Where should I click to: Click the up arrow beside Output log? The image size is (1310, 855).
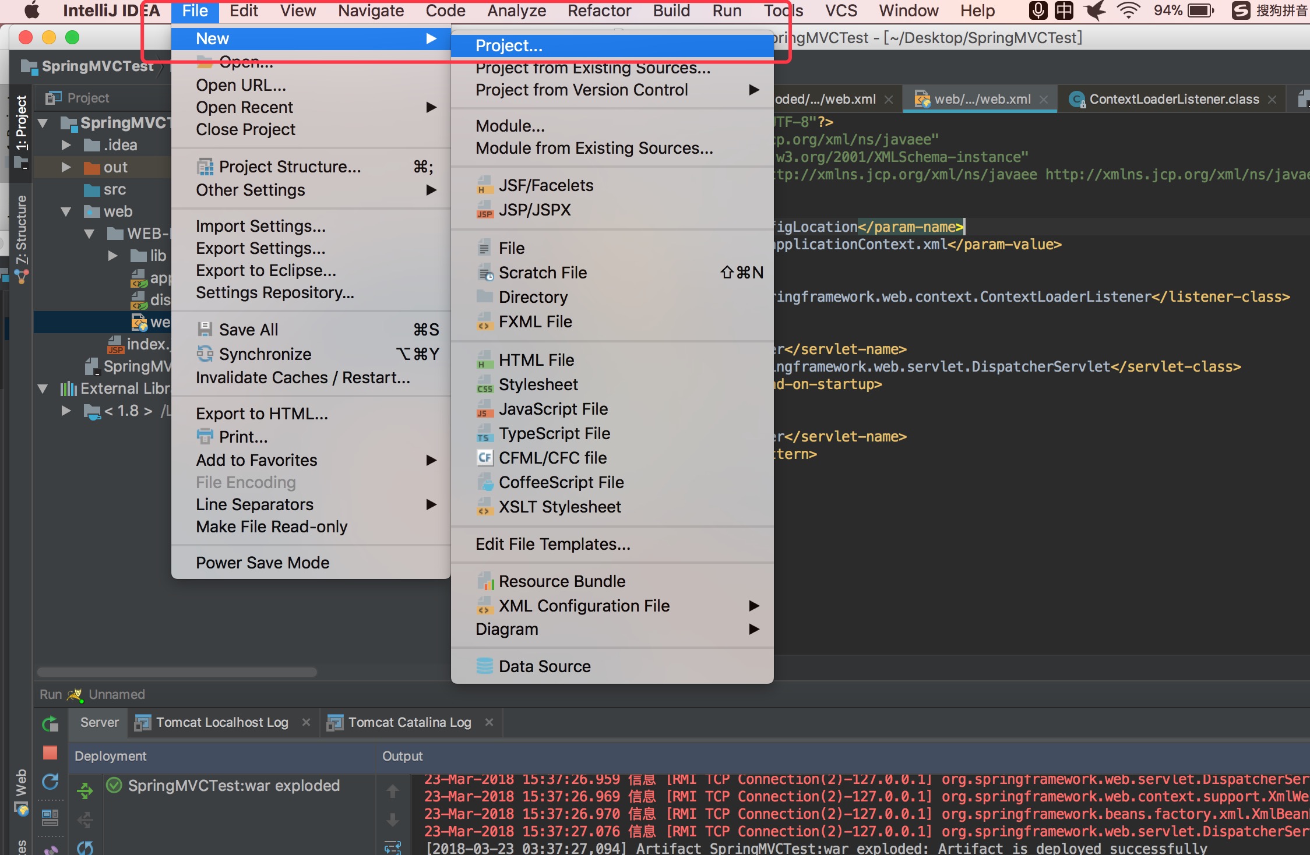click(393, 791)
